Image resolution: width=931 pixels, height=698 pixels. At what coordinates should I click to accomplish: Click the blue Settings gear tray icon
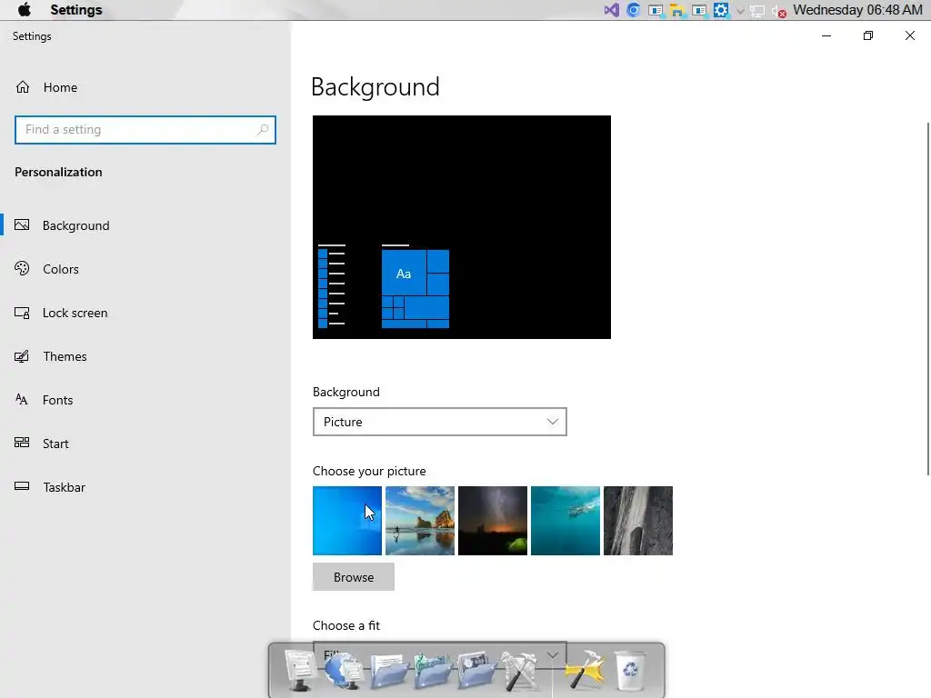tap(721, 10)
